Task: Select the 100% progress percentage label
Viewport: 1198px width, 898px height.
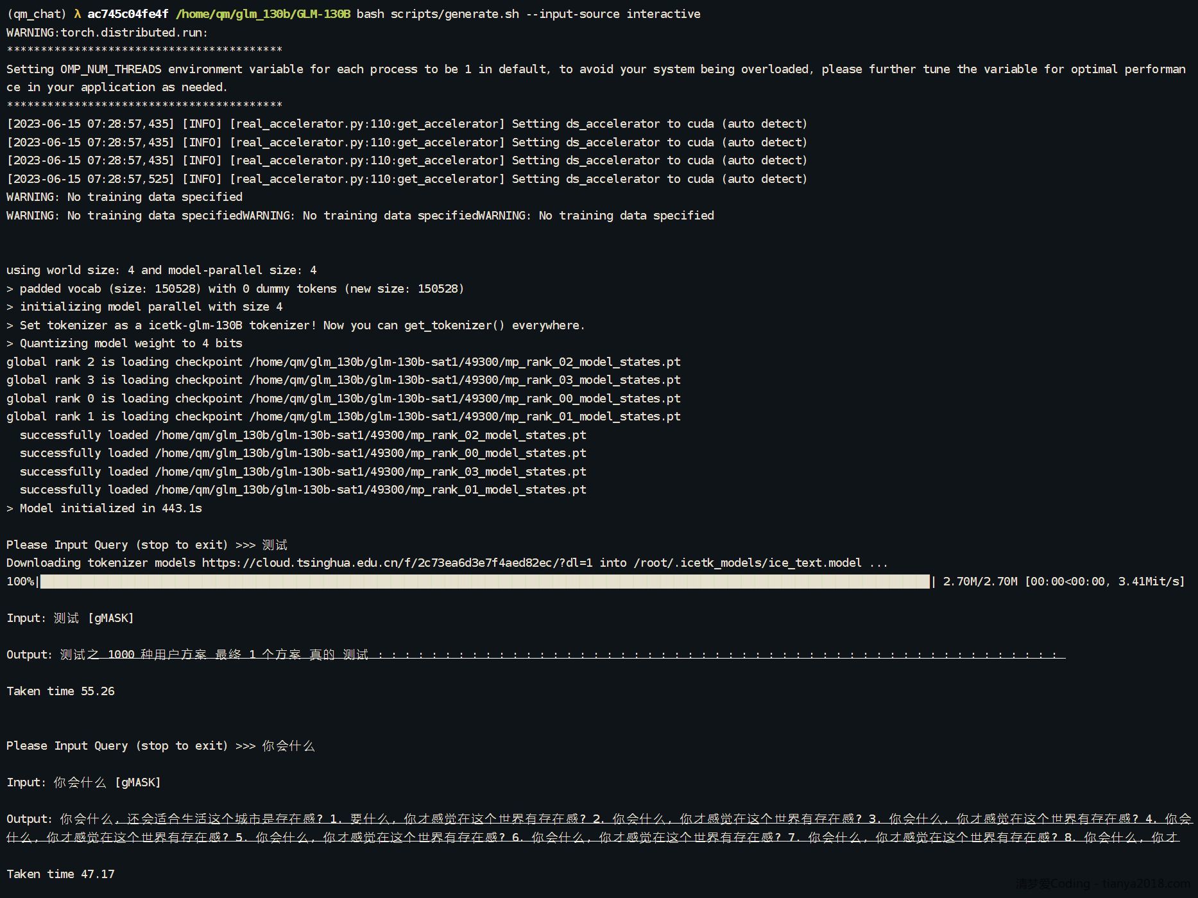Action: pos(19,582)
